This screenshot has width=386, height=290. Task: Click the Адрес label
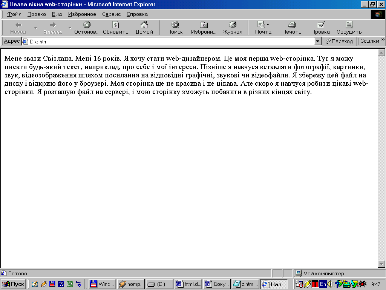[x=12, y=41]
